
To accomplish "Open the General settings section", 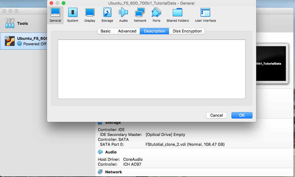I will [x=55, y=15].
